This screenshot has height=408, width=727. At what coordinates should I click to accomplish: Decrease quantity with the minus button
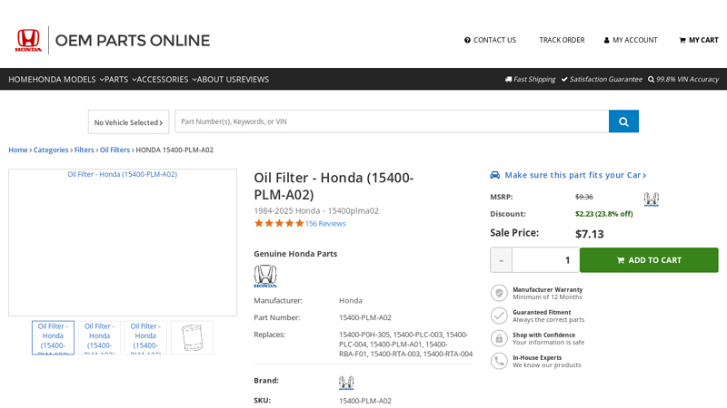(x=501, y=260)
